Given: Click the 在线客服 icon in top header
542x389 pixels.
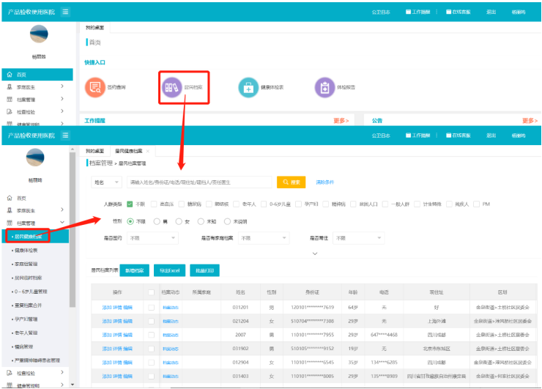Looking at the screenshot, I should (x=449, y=12).
